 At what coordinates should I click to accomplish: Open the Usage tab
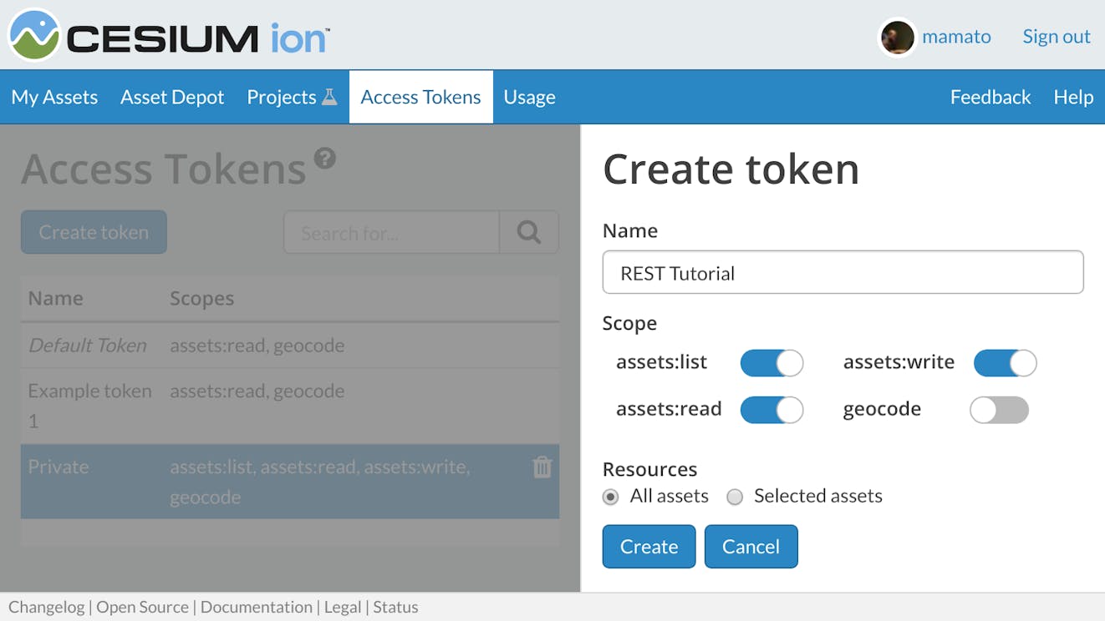[528, 96]
